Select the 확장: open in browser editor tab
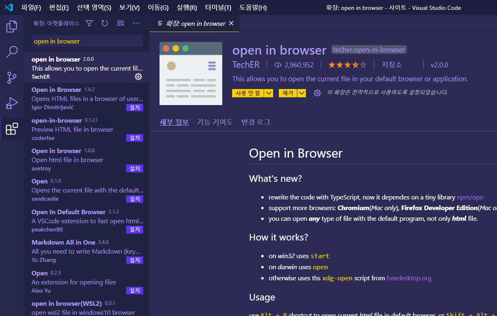This screenshot has height=316, width=497. [x=195, y=23]
